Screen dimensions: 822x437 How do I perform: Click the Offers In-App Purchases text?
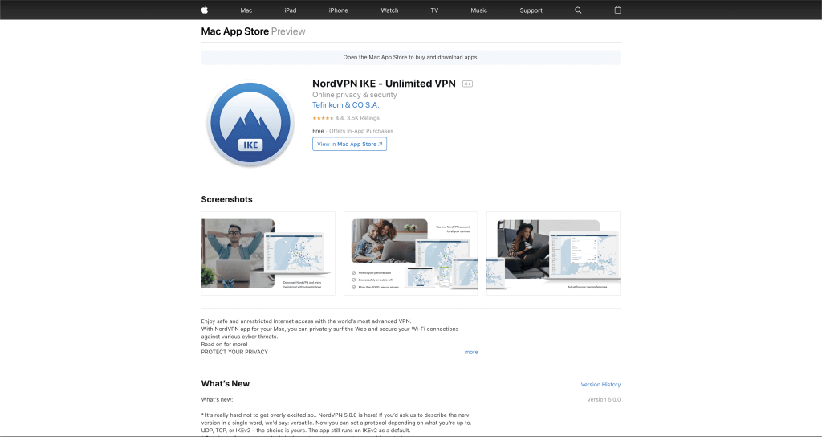(x=361, y=131)
